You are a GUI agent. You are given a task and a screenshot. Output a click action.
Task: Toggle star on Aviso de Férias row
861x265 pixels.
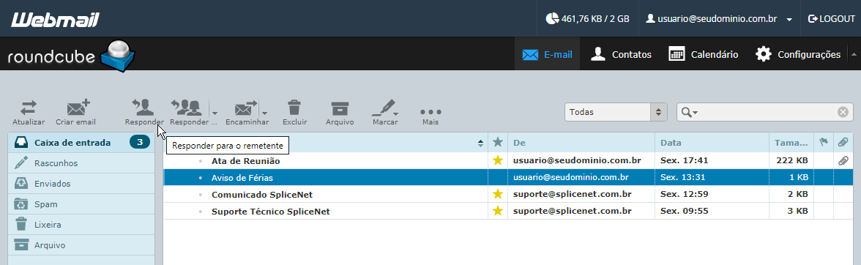[x=498, y=178]
